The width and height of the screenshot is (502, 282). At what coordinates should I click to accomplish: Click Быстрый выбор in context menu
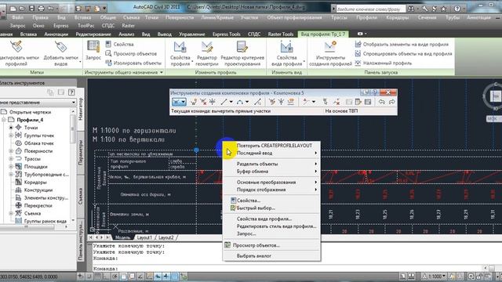point(272,208)
